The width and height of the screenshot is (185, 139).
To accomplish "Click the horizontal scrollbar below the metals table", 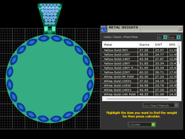I will click(138, 99).
